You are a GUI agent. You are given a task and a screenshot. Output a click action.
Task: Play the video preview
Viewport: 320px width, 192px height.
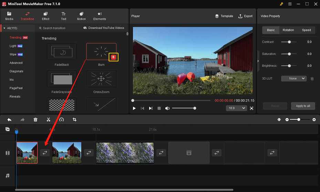point(134,108)
